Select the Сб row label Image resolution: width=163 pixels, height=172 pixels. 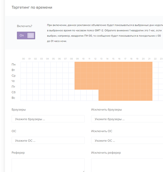[x=14, y=92]
